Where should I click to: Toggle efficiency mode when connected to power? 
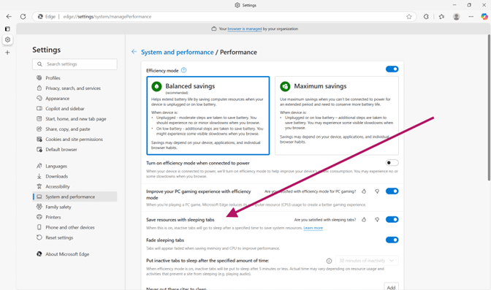tap(392, 163)
